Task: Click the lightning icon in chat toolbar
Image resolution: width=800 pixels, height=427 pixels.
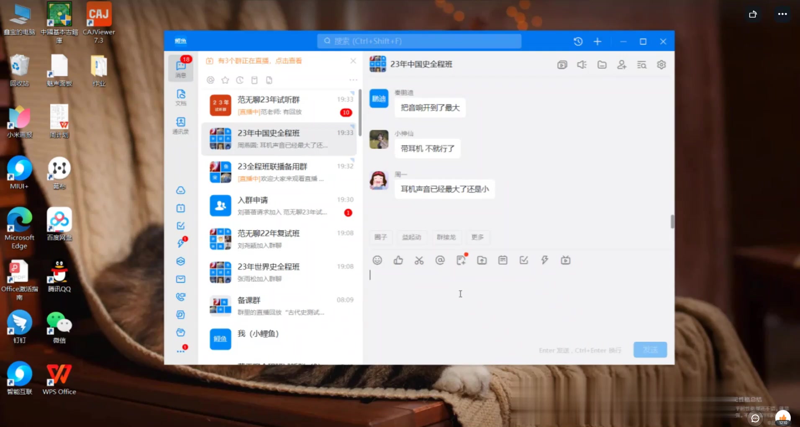Action: pos(545,260)
